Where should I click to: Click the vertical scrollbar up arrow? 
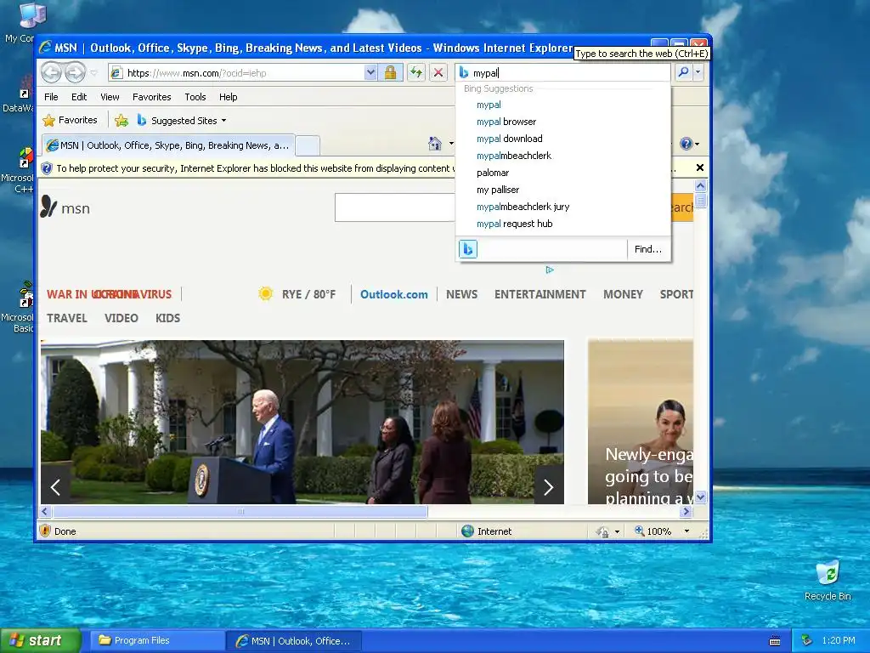click(x=700, y=186)
